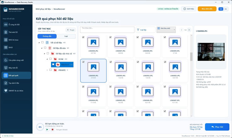Open Tạo ảnh ổ đĩa tool
Image resolution: width=232 pixels, height=138 pixels.
[x=16, y=83]
